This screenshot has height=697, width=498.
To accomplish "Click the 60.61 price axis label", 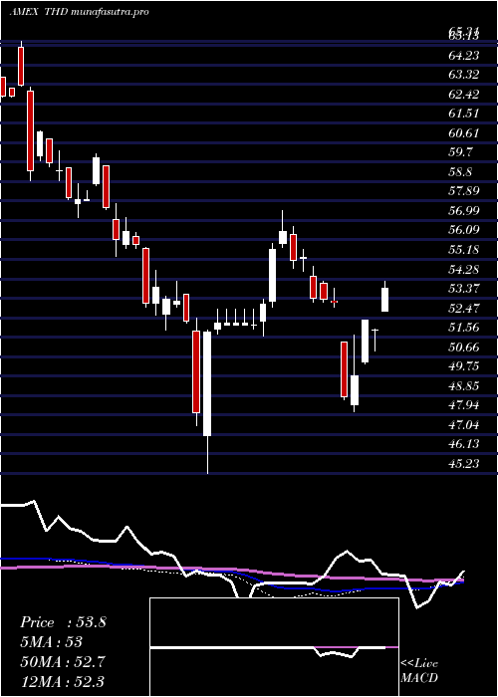I will [x=464, y=132].
